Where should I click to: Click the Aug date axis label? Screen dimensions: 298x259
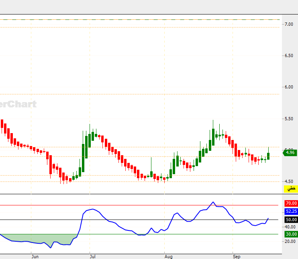169,257
